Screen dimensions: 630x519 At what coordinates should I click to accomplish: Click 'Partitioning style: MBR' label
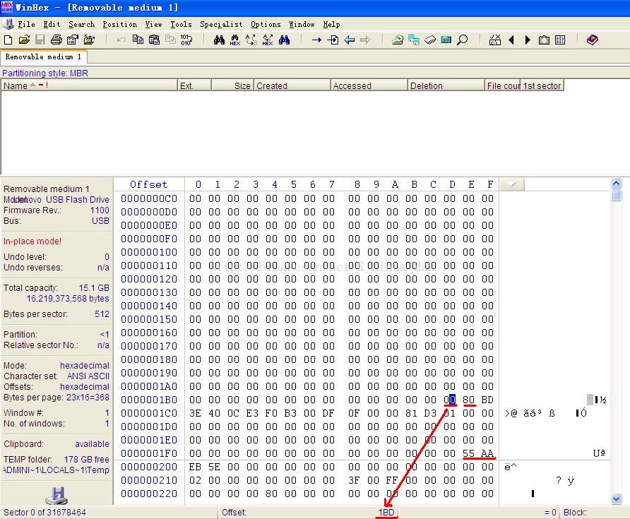(45, 73)
